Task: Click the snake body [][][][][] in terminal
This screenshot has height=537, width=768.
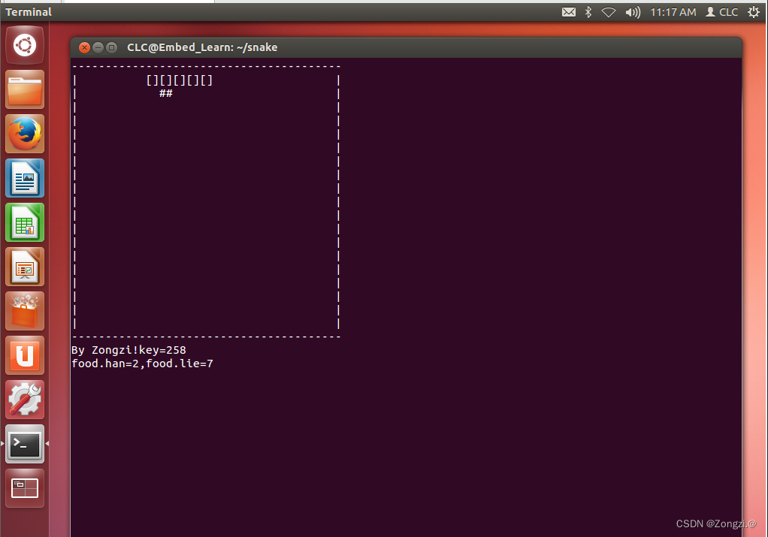Action: pyautogui.click(x=180, y=80)
